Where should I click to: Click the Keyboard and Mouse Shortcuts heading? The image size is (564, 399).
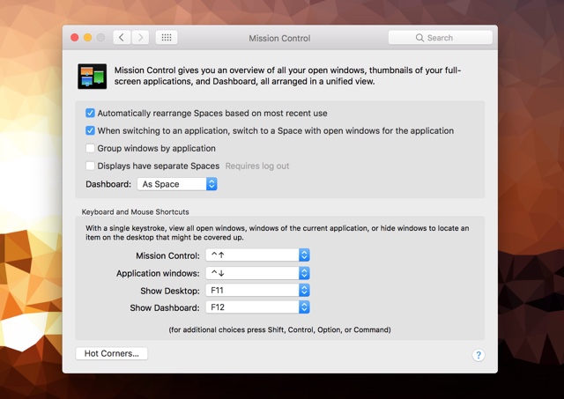coord(135,212)
